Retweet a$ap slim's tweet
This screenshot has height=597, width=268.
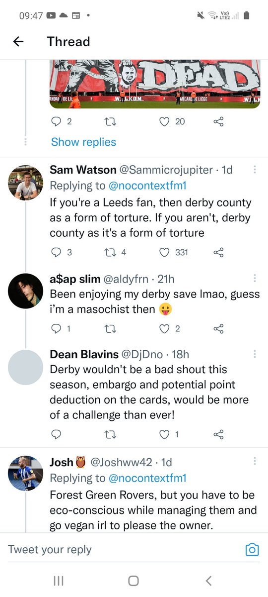click(112, 328)
